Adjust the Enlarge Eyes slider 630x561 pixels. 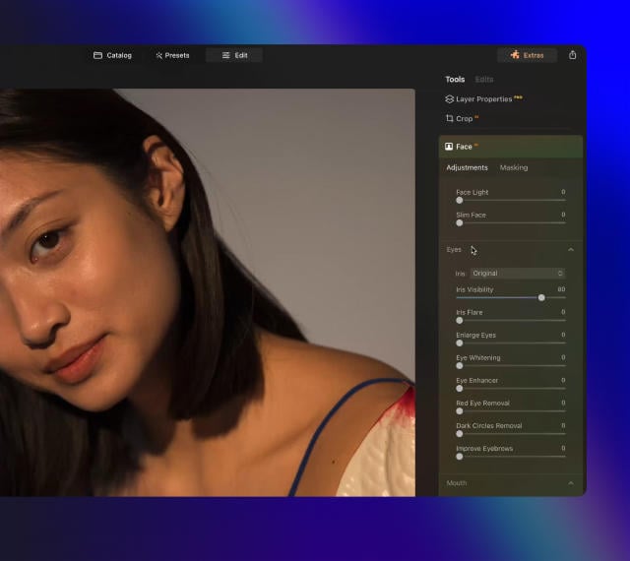click(x=511, y=343)
